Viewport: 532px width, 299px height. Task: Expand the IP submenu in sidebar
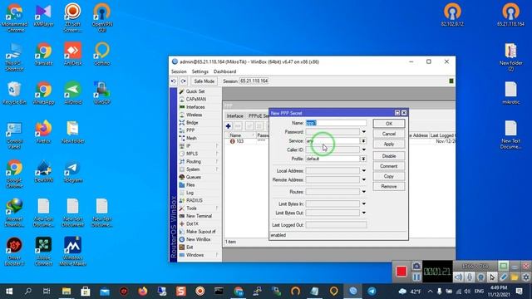pyautogui.click(x=217, y=146)
